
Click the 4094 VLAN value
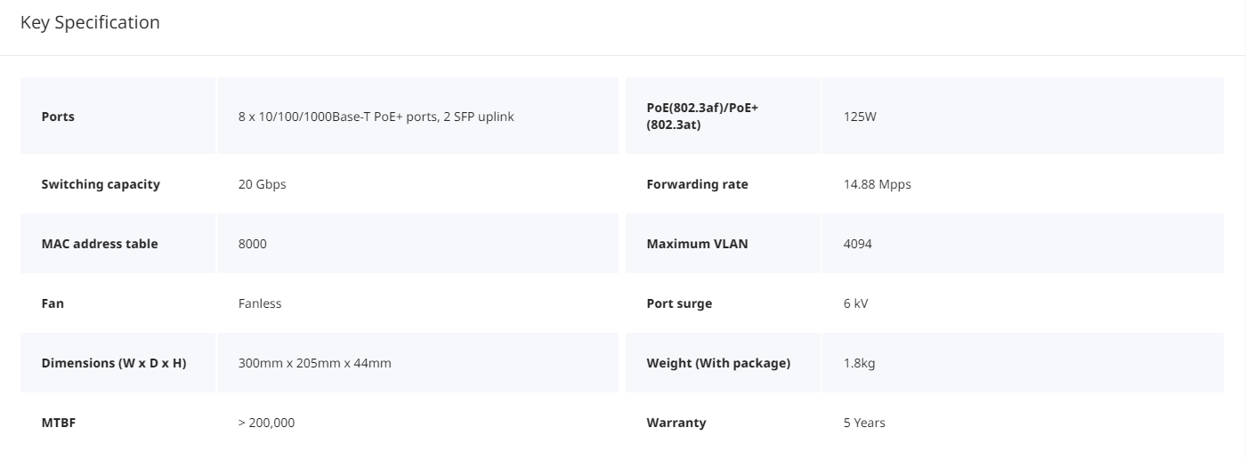pyautogui.click(x=858, y=244)
